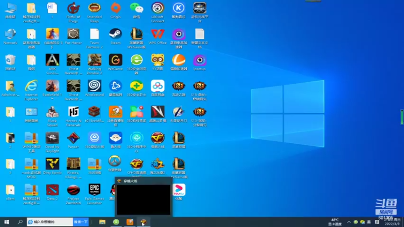Select the 守望先锋 Overwatch icon
The image size is (404, 227).
coord(115,164)
